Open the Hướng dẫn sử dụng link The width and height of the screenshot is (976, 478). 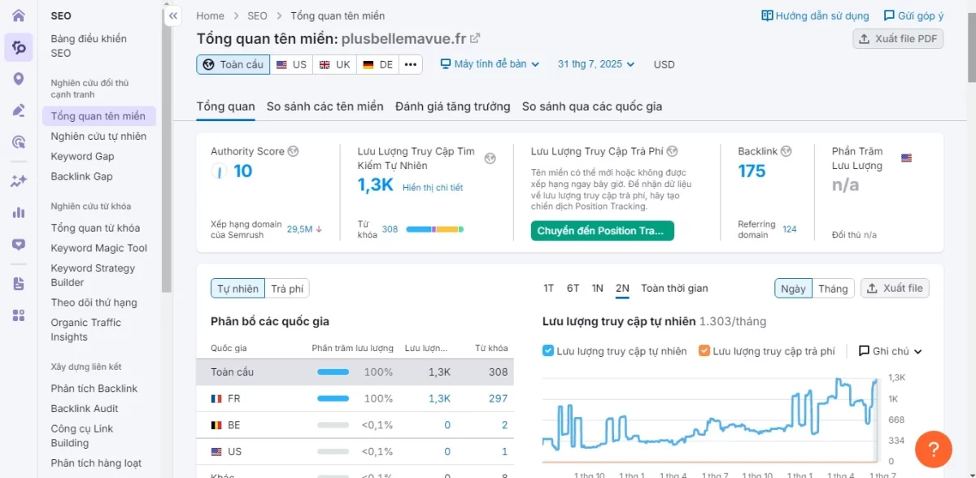(815, 15)
